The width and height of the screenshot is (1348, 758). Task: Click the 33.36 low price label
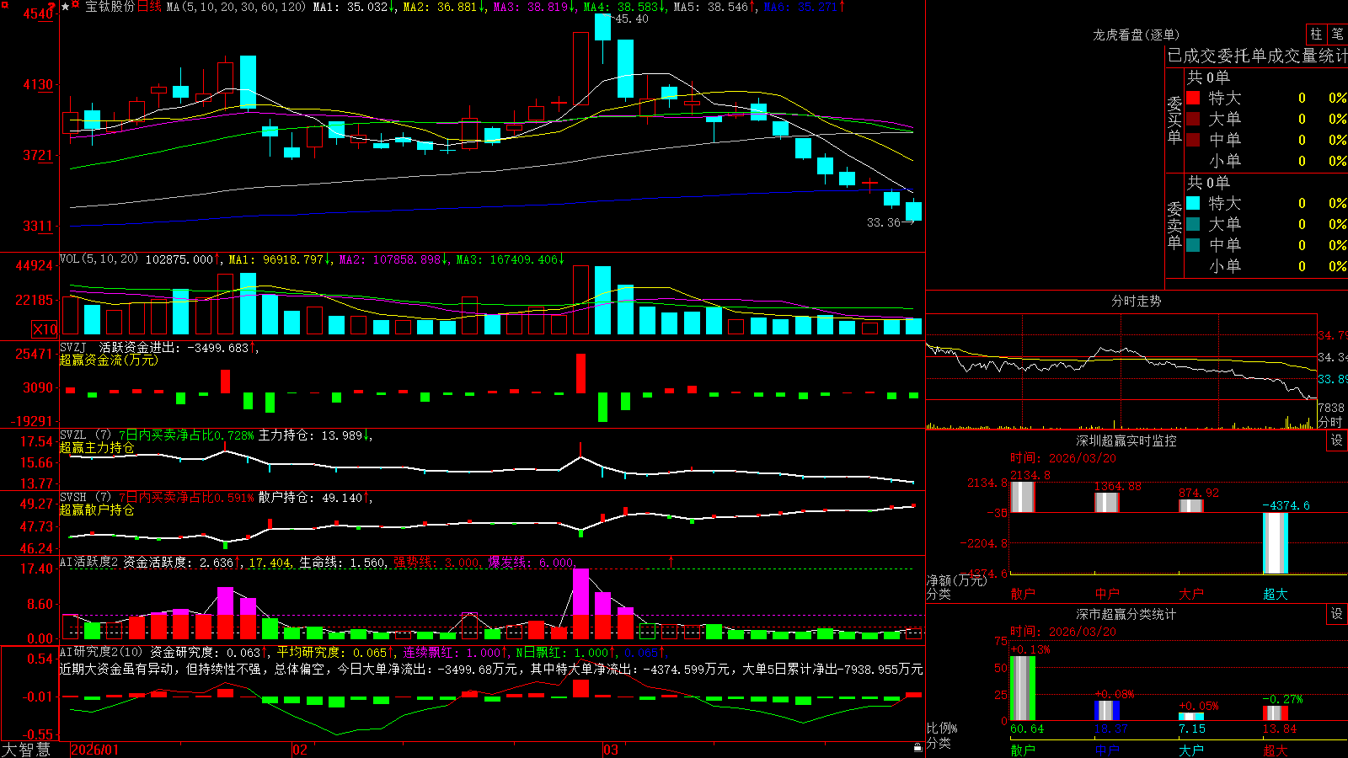(884, 222)
